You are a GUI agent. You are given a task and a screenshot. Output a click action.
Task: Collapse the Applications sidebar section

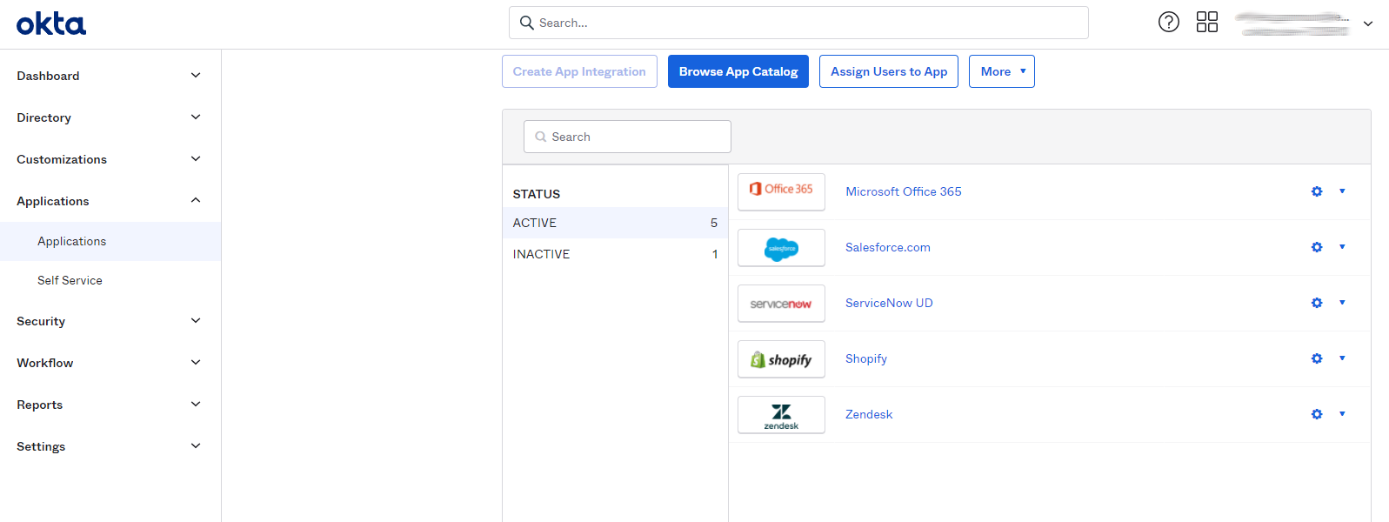pos(109,201)
